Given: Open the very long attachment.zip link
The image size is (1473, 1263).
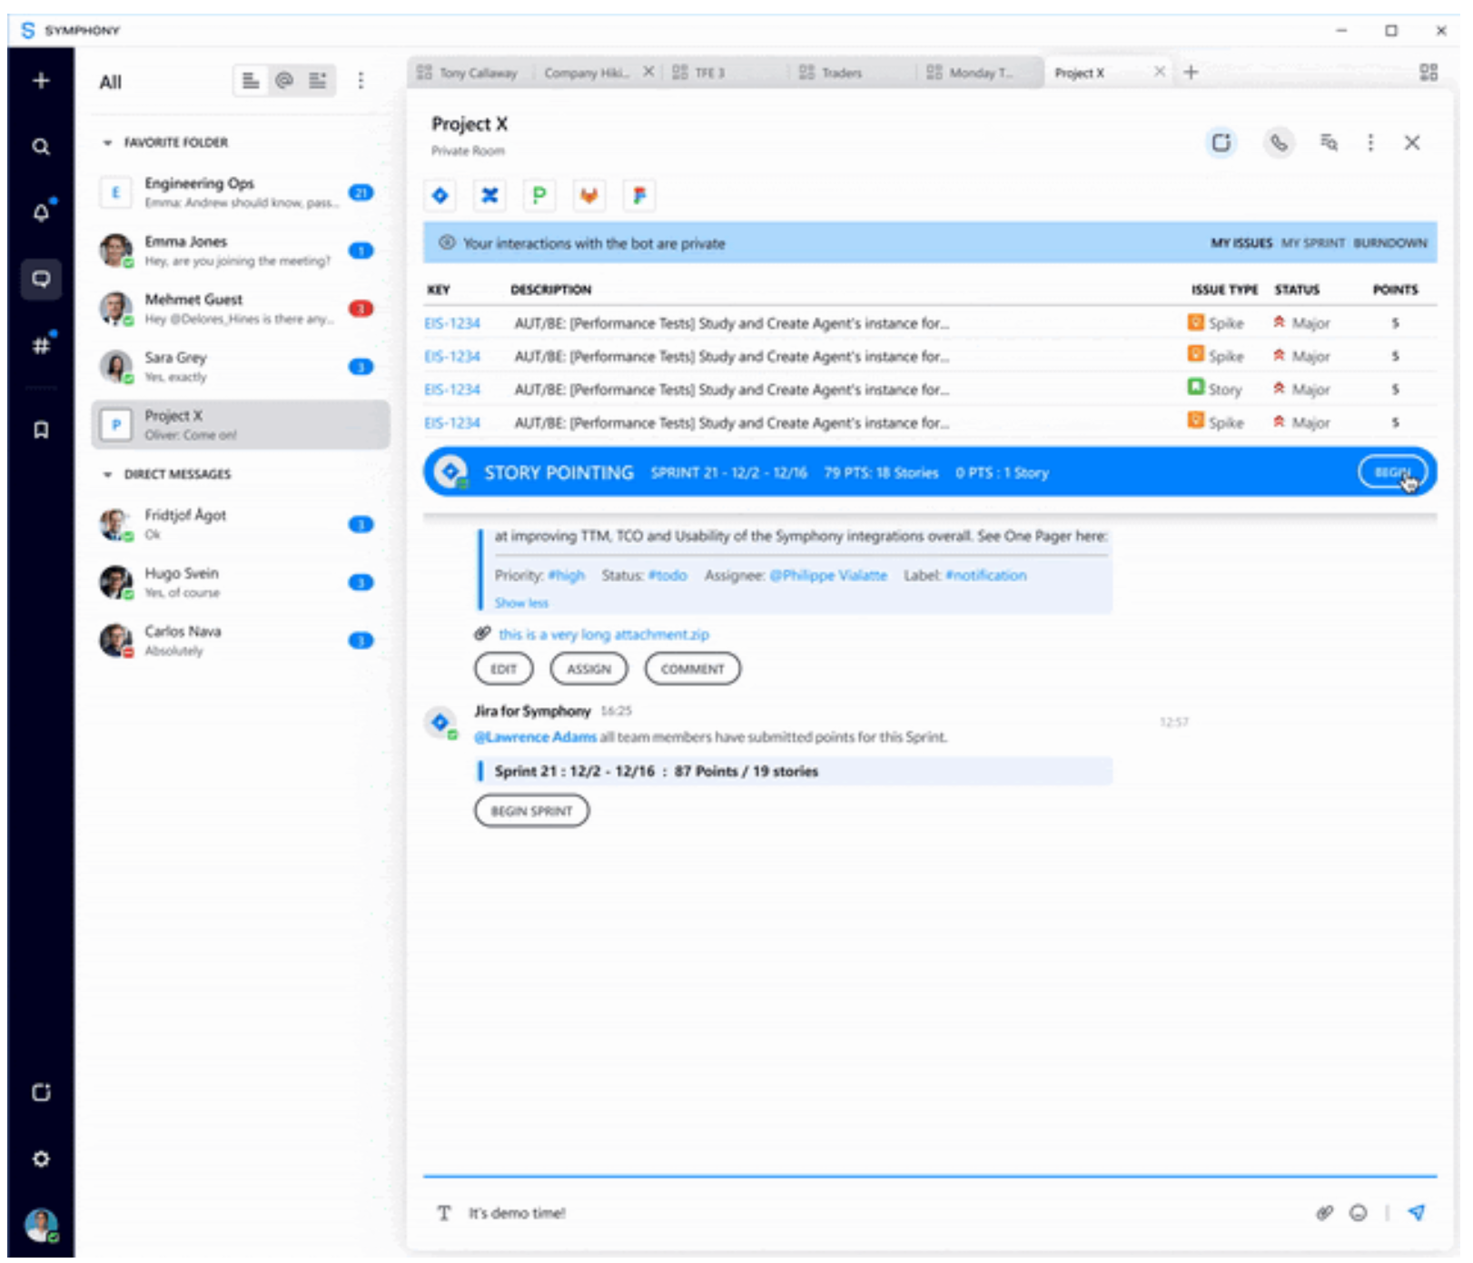Looking at the screenshot, I should pyautogui.click(x=604, y=635).
